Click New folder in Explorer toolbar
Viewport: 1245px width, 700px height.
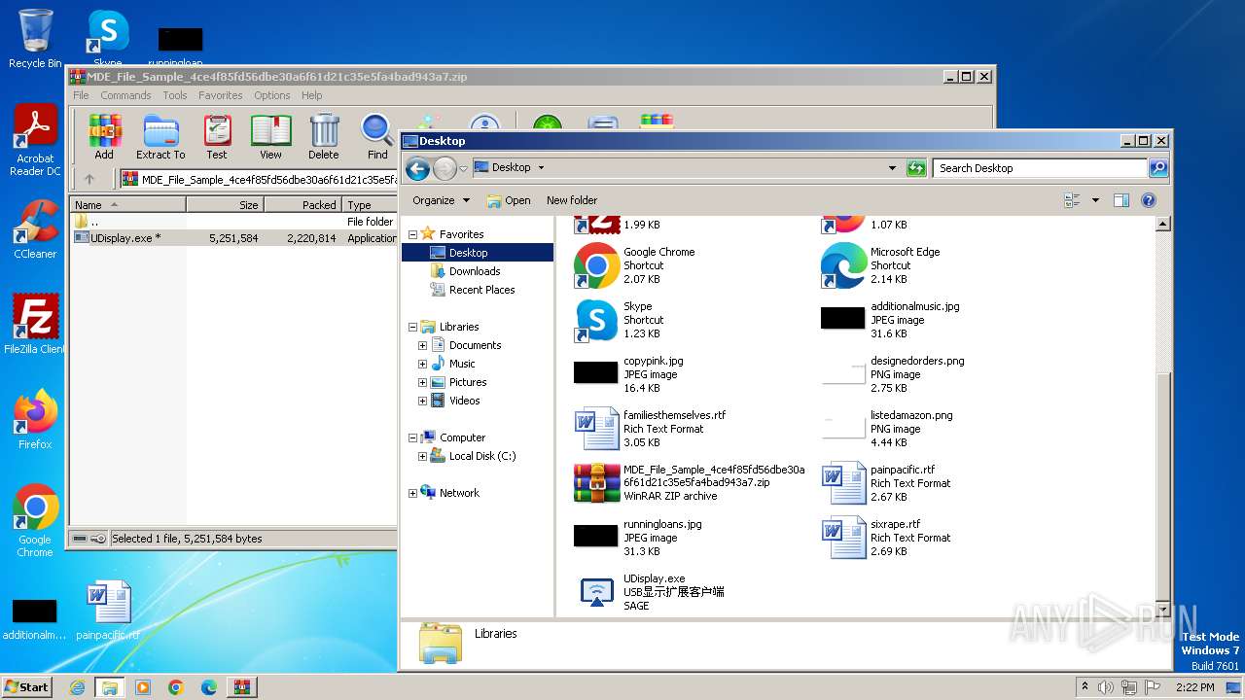pyautogui.click(x=572, y=200)
